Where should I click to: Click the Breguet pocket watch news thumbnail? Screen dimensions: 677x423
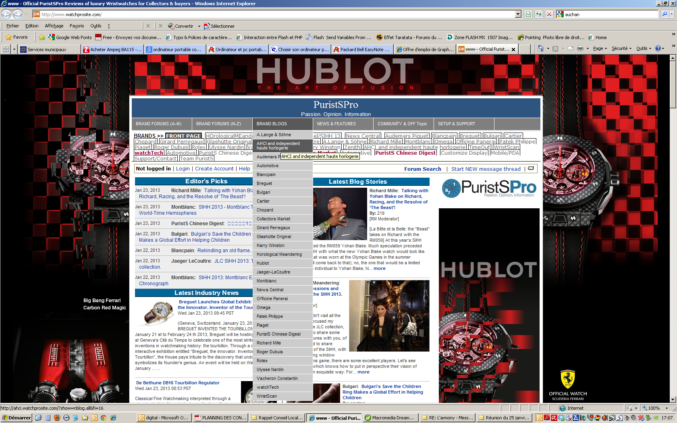click(x=156, y=313)
